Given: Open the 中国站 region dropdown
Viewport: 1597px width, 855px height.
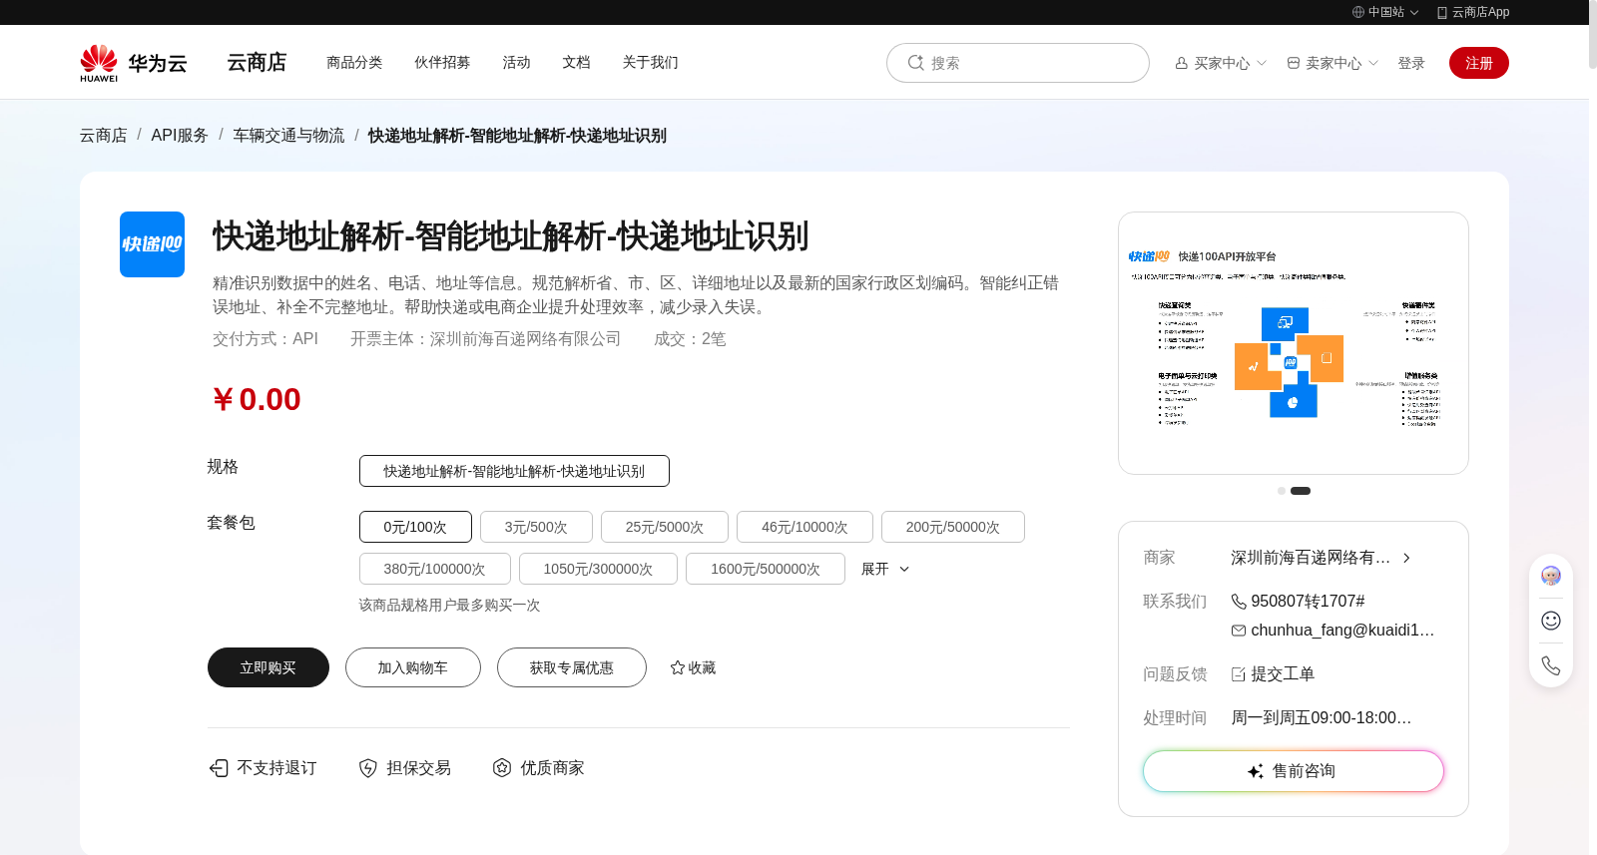Looking at the screenshot, I should tap(1385, 12).
